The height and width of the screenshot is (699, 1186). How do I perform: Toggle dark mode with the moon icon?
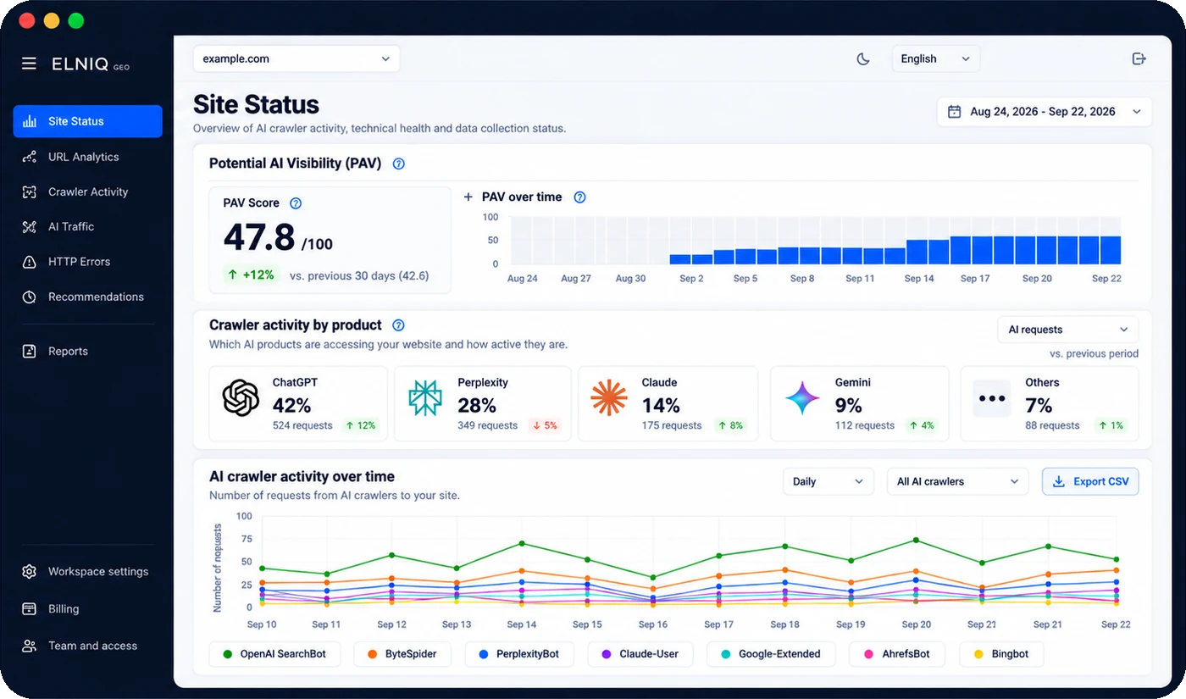coord(863,59)
